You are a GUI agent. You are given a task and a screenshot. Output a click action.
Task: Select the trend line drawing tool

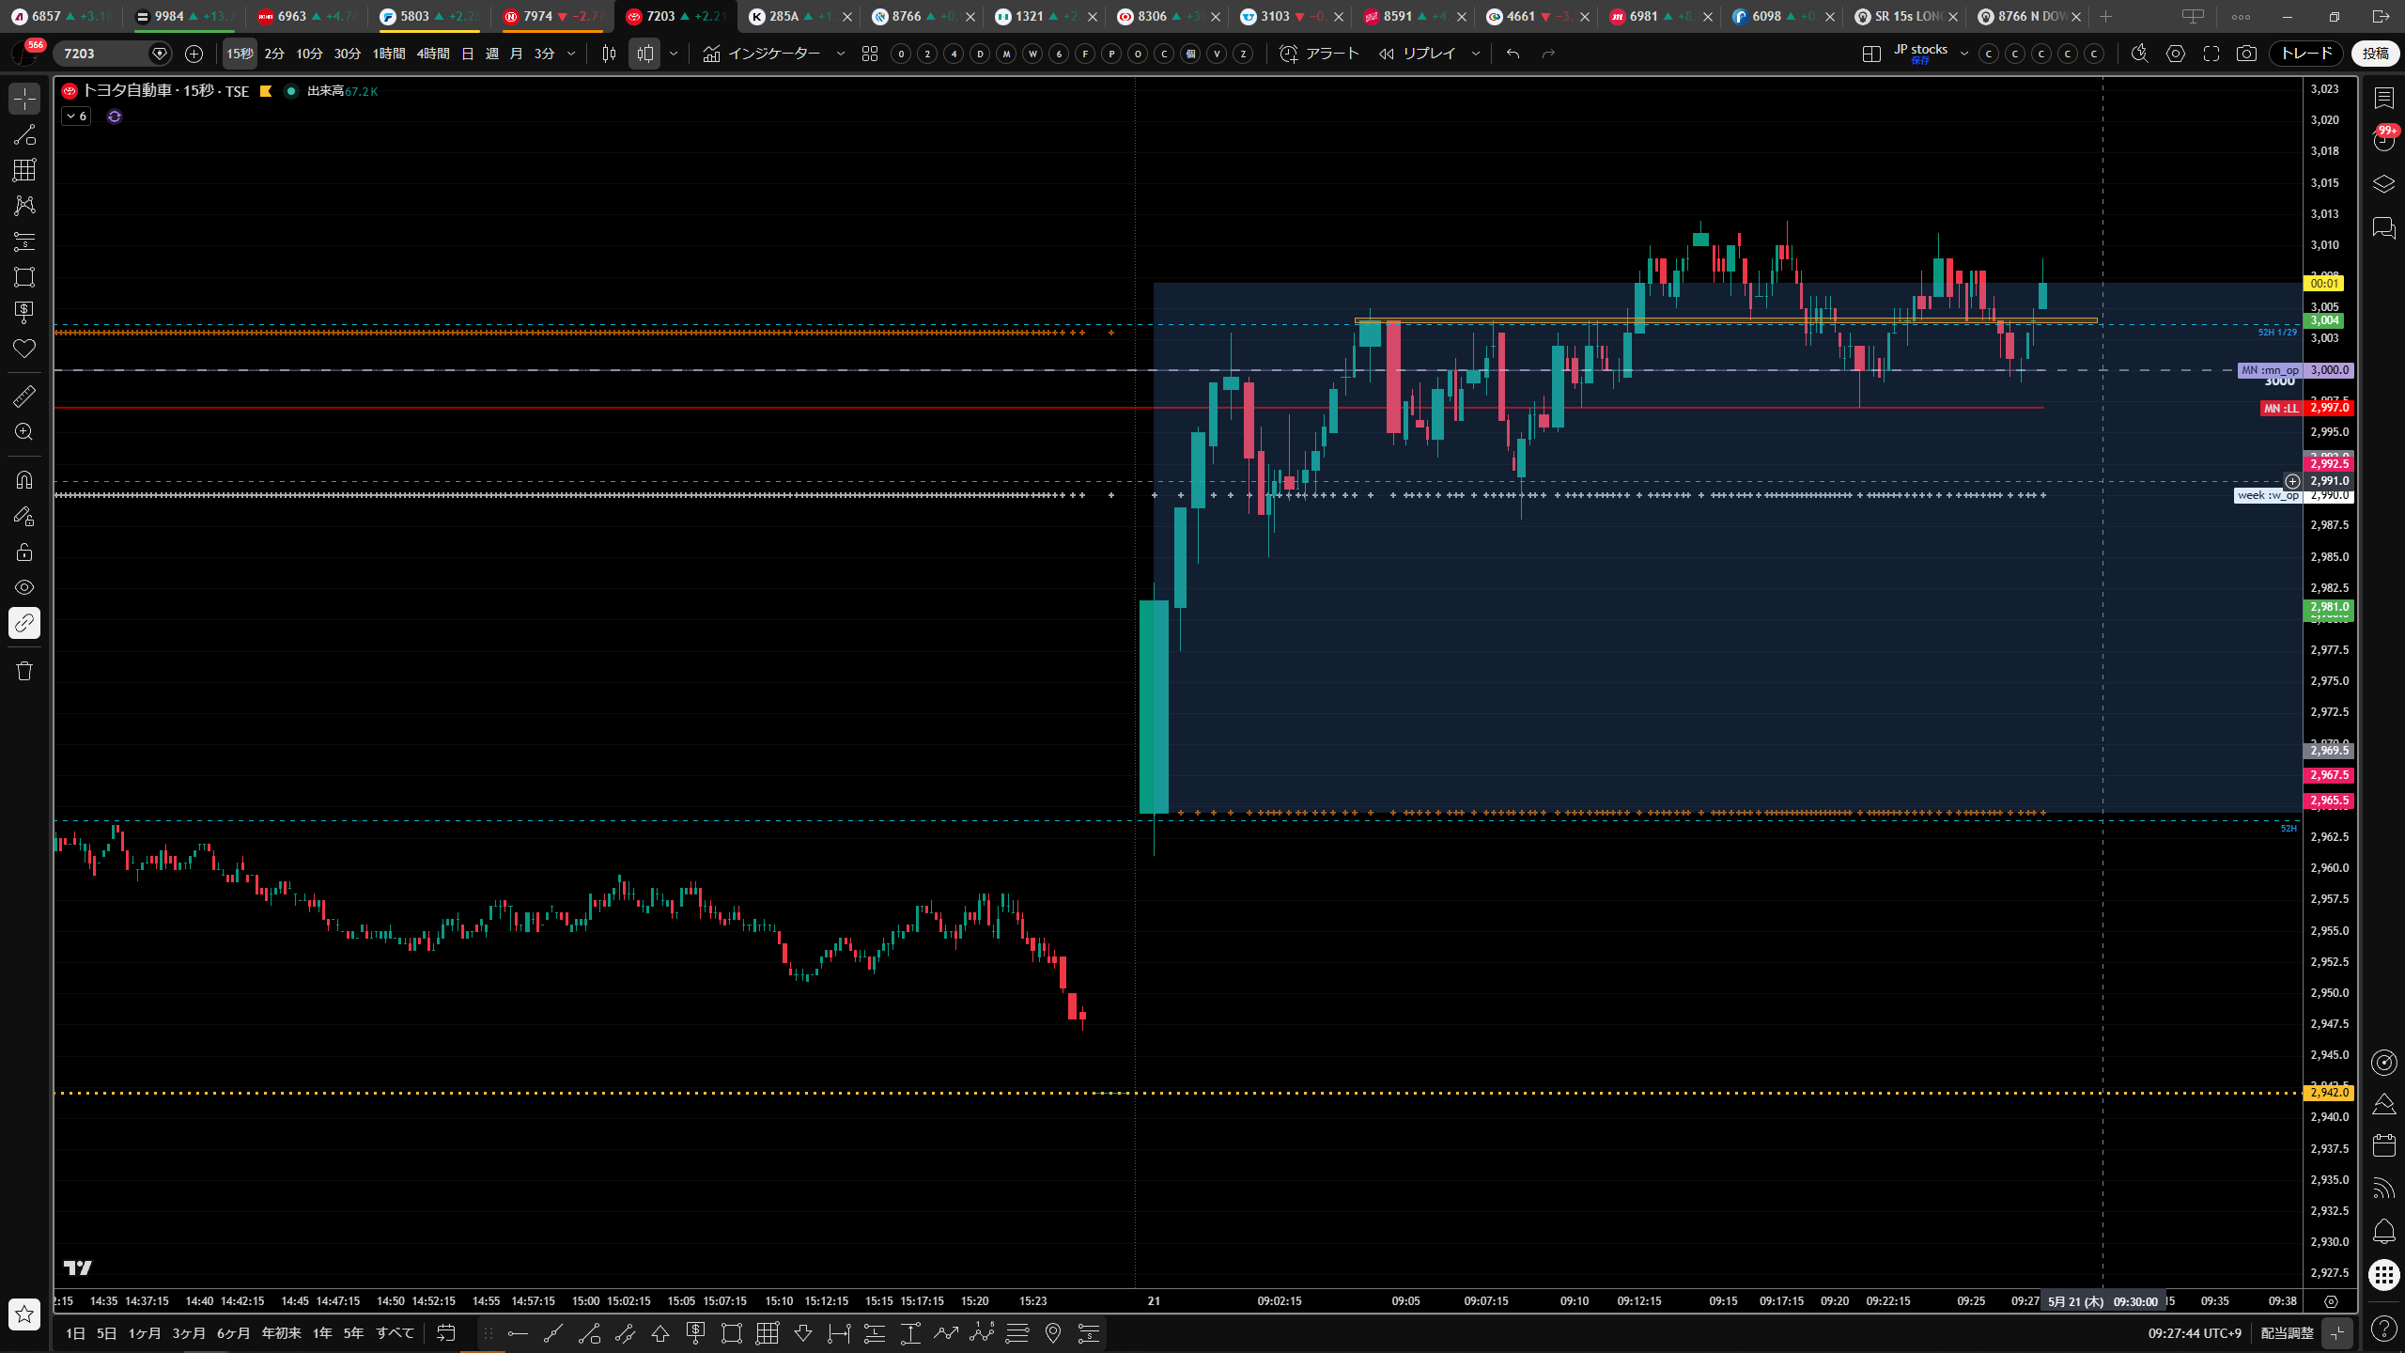[x=24, y=134]
